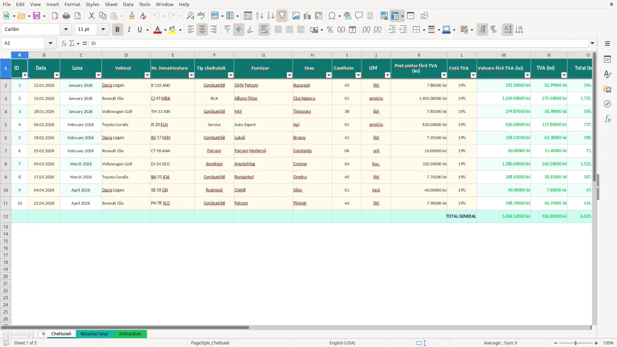This screenshot has height=347, width=617.
Task: Open the Sheet menu
Action: pyautogui.click(x=111, y=4)
